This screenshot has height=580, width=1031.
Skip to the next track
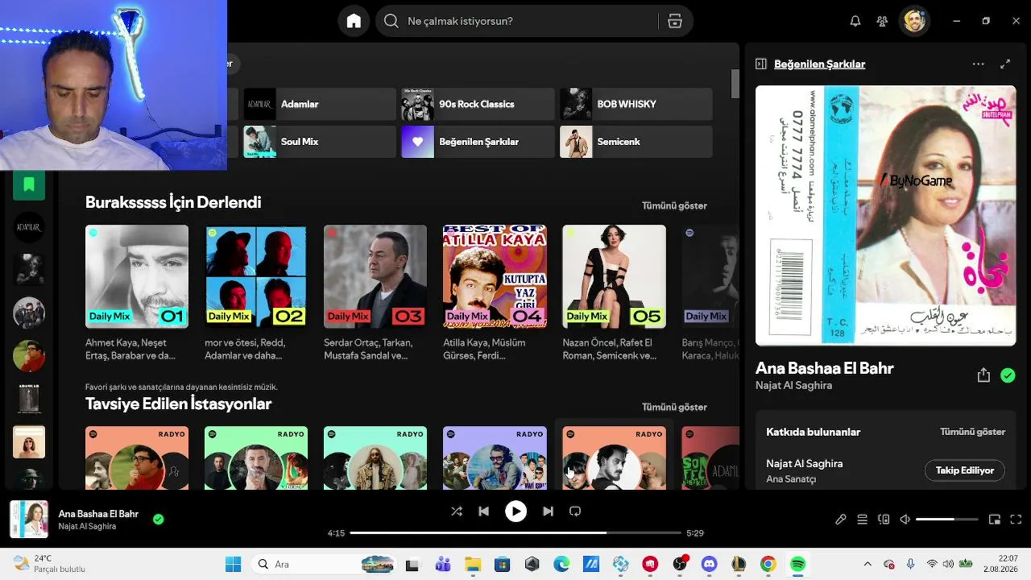coord(548,511)
